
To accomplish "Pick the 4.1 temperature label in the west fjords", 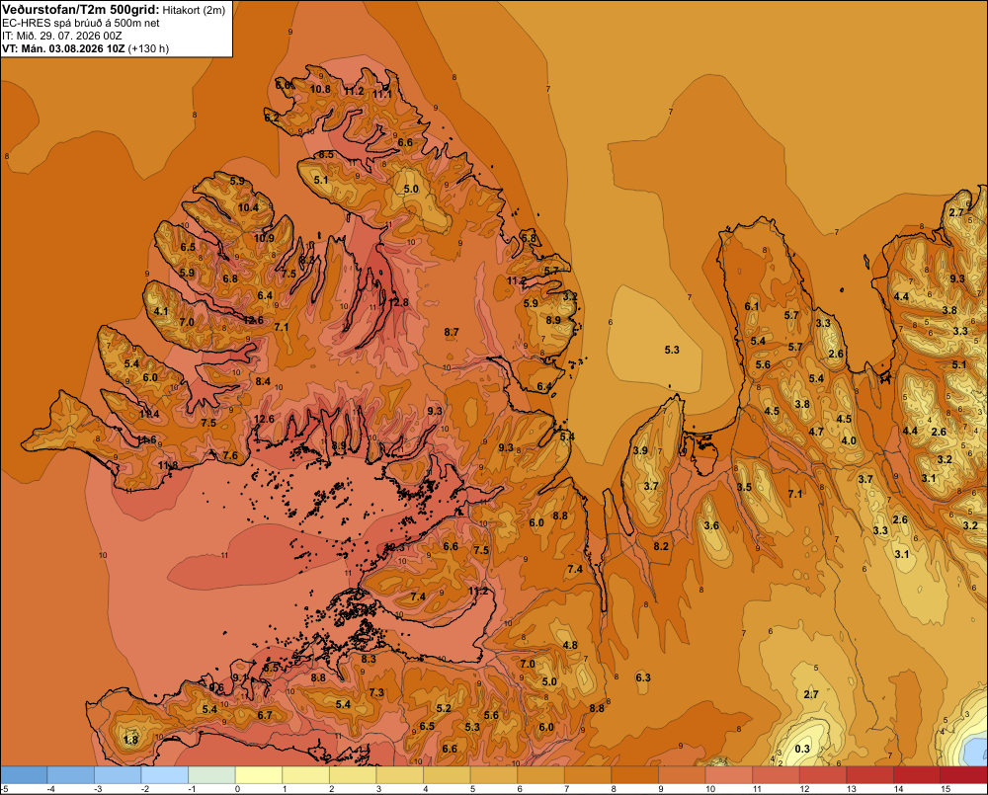I will (161, 311).
